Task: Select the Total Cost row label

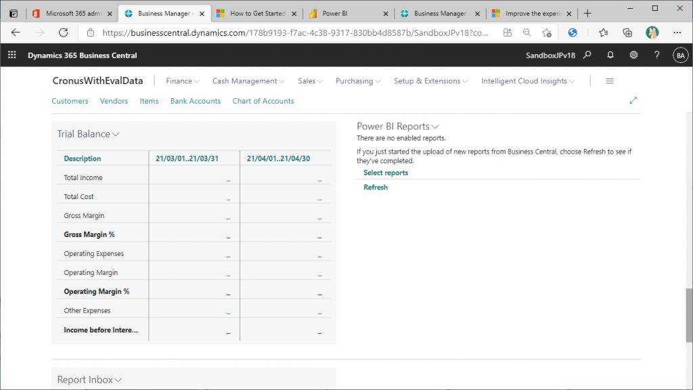Action: coord(79,196)
